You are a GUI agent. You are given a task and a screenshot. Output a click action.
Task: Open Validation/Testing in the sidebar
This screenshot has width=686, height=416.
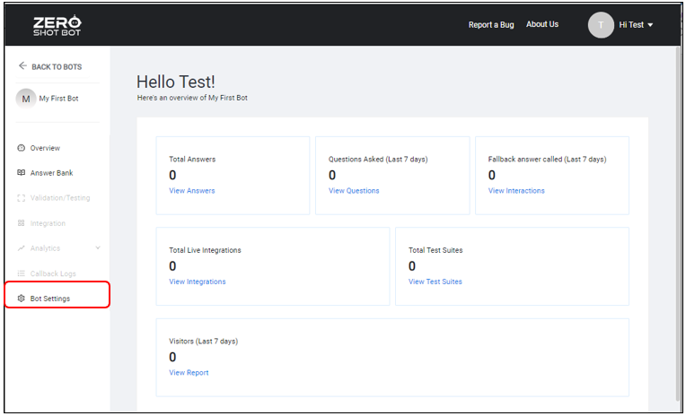pos(60,198)
